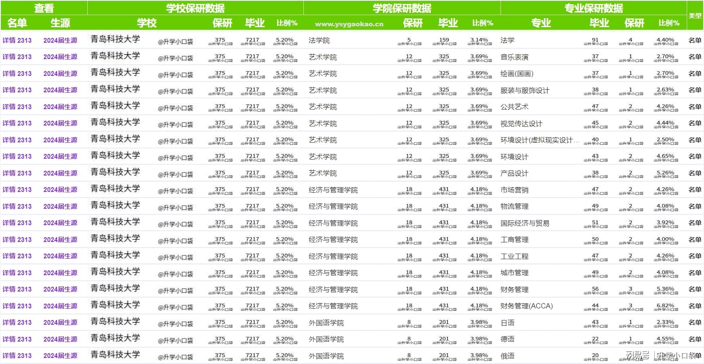Click the 91 graduates value for 法学
Image resolution: width=704 pixels, height=364 pixels.
[595, 40]
